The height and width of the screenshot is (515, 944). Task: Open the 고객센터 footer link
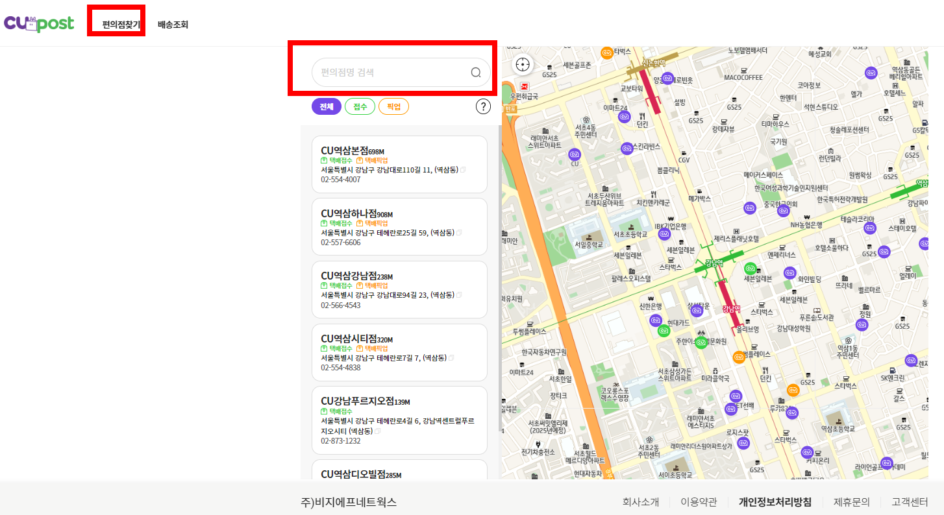(910, 502)
